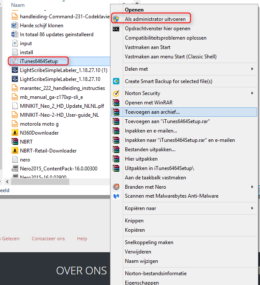Viewport: 260px width, 285px height.
Task: Click the PDF icon of mb_manual_ga-z170xp-sli_e
Action: click(x=15, y=97)
